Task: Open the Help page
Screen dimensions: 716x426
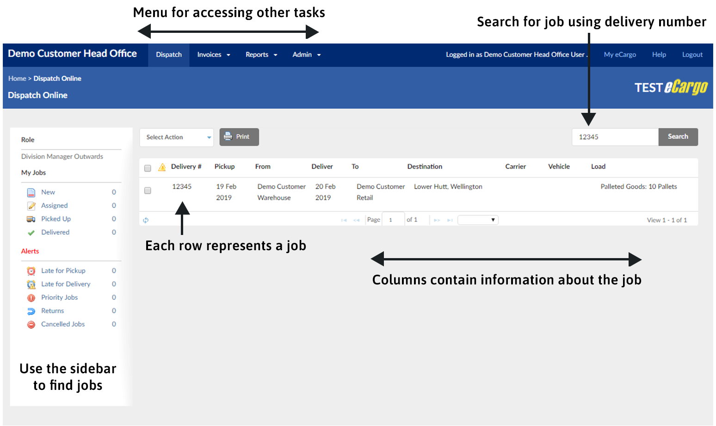Action: coord(659,55)
